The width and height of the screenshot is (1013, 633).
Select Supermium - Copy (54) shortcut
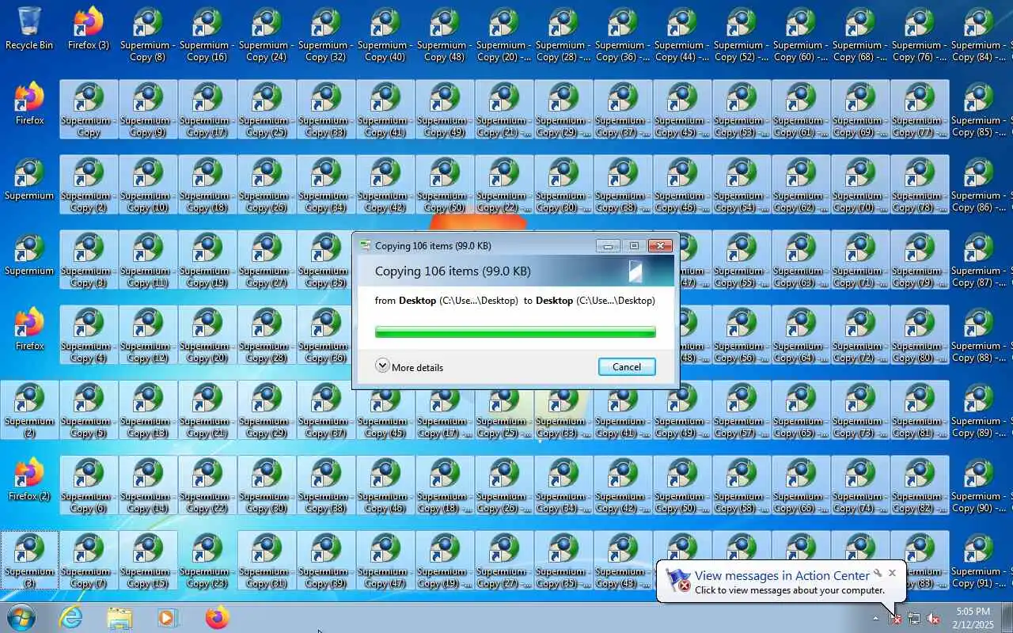point(742,184)
